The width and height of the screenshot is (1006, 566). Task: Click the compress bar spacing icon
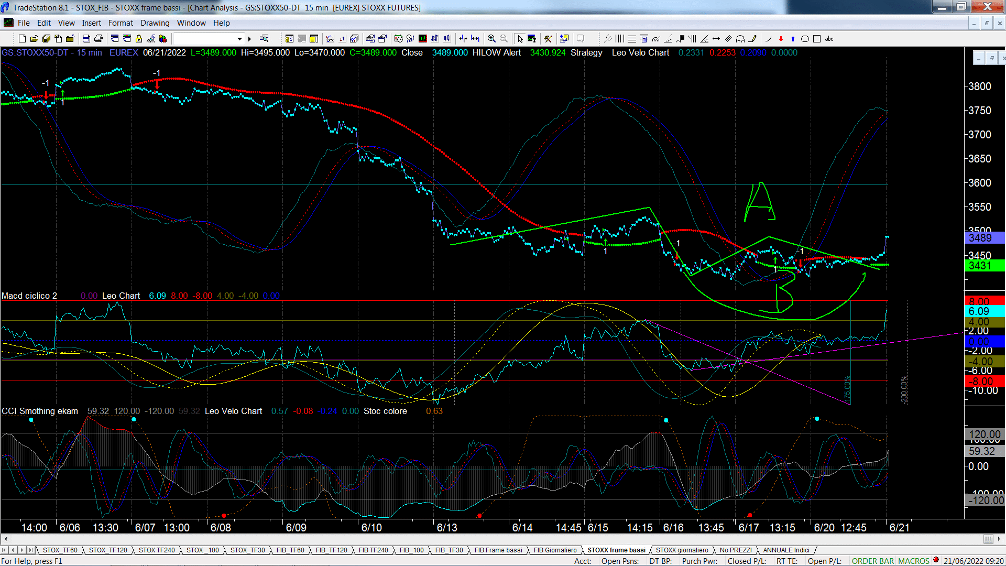(x=463, y=39)
